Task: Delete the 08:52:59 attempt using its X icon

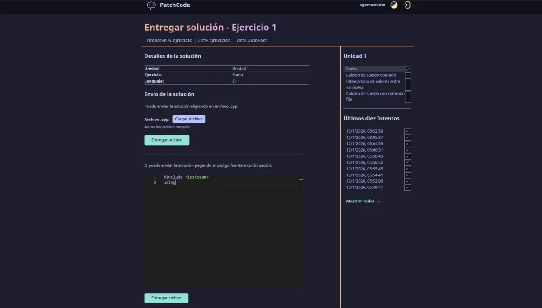Action: click(x=407, y=131)
